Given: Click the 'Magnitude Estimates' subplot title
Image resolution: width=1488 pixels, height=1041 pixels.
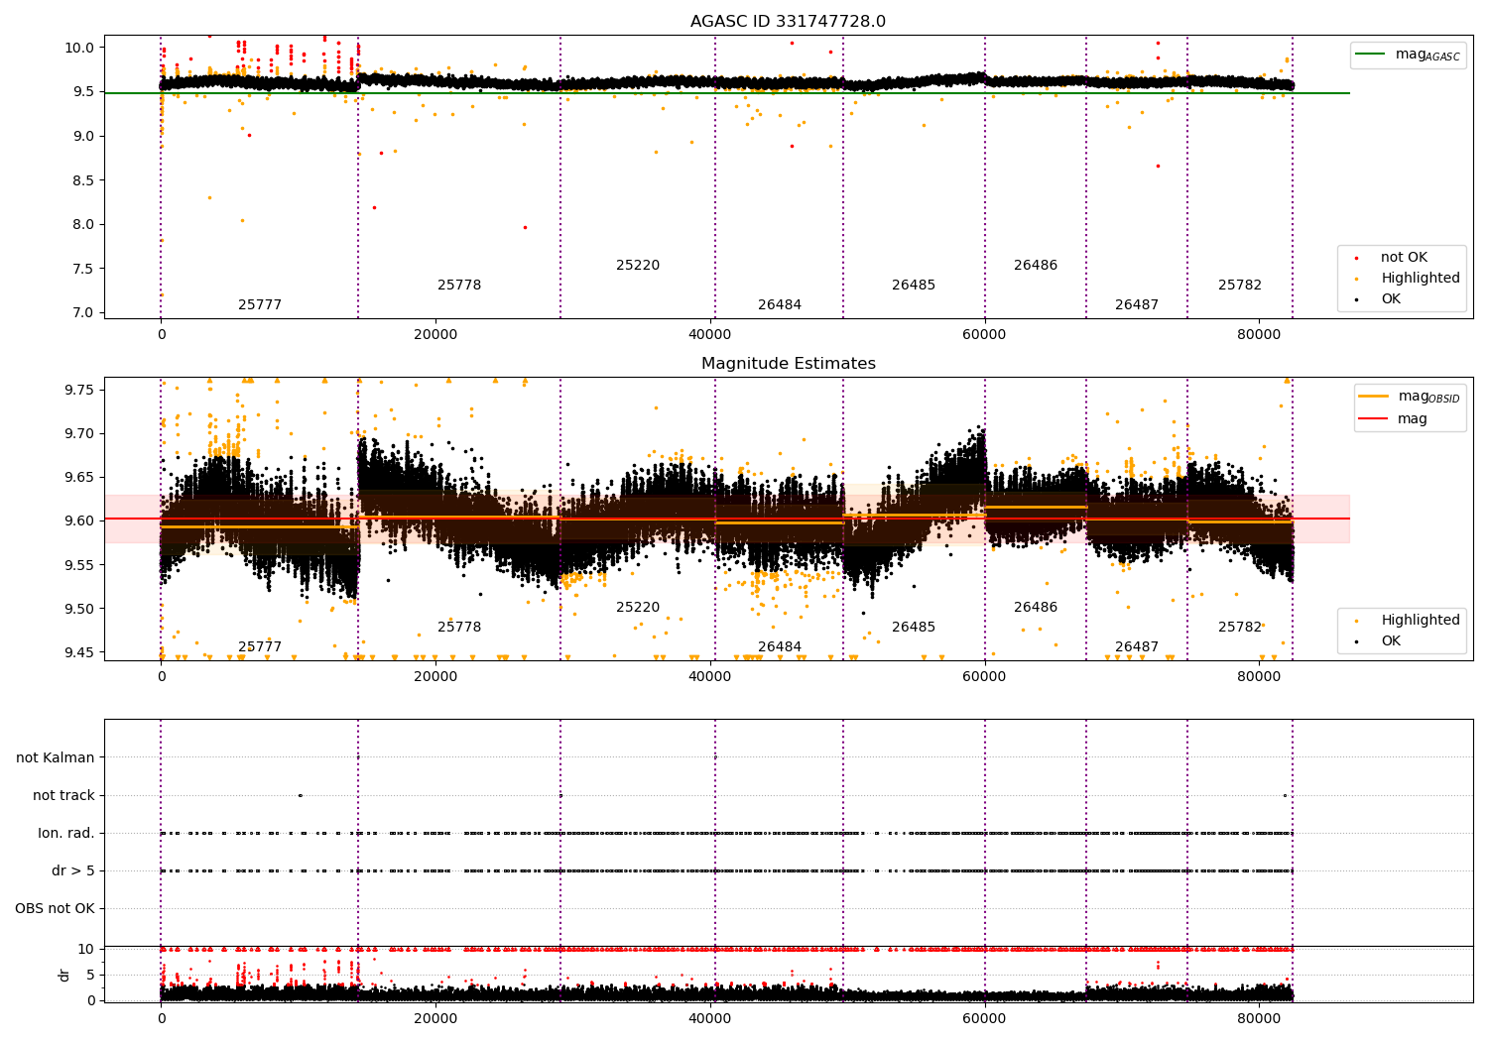Looking at the screenshot, I should pyautogui.click(x=789, y=364).
